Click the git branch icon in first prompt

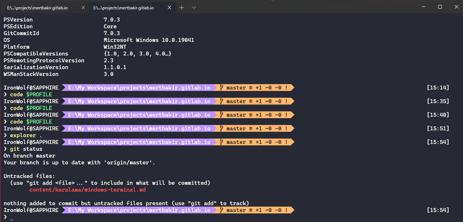[222, 88]
